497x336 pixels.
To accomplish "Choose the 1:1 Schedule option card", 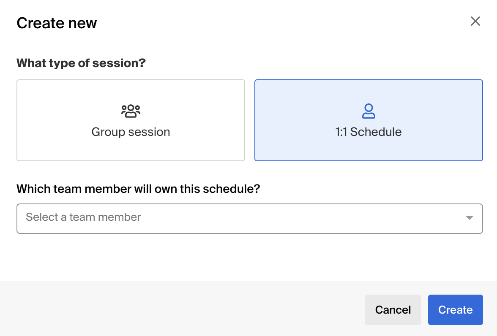I will pyautogui.click(x=369, y=120).
